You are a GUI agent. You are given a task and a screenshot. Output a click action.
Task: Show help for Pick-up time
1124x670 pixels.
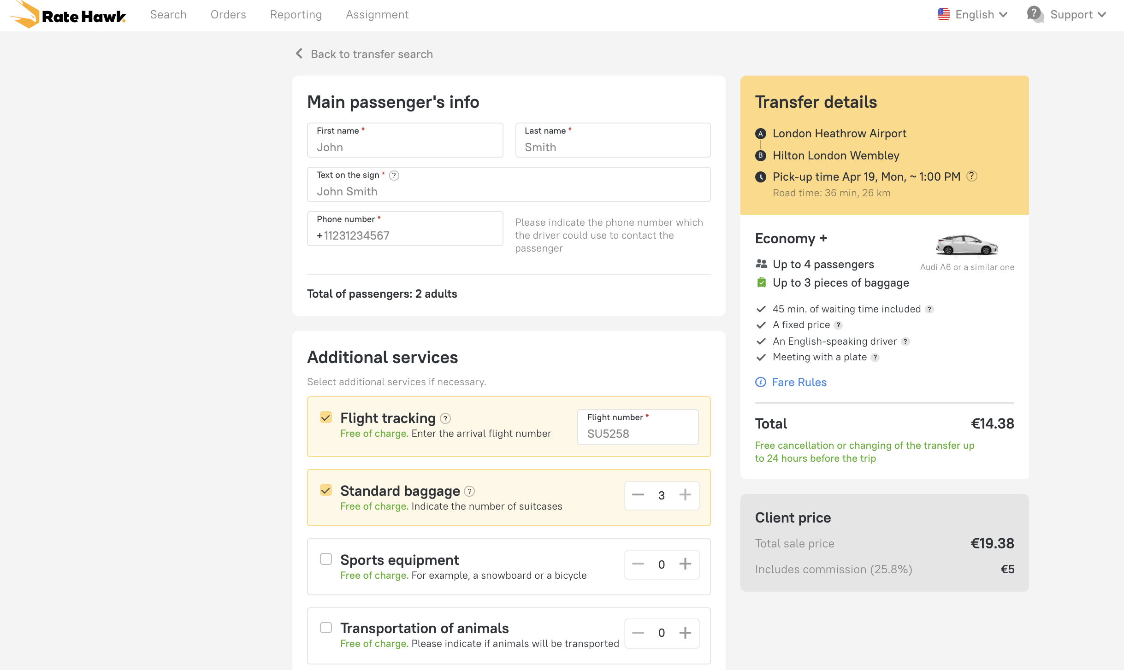[x=972, y=176]
